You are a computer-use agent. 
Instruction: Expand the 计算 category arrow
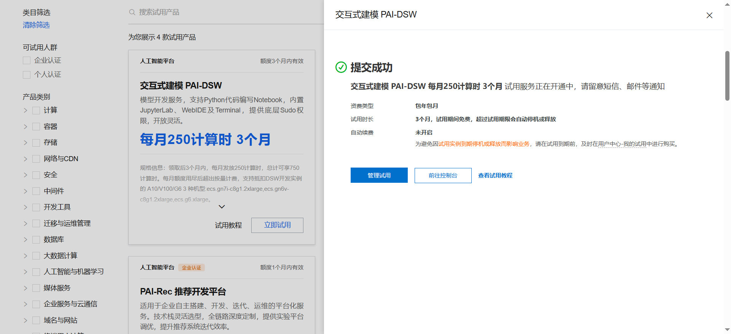[26, 110]
